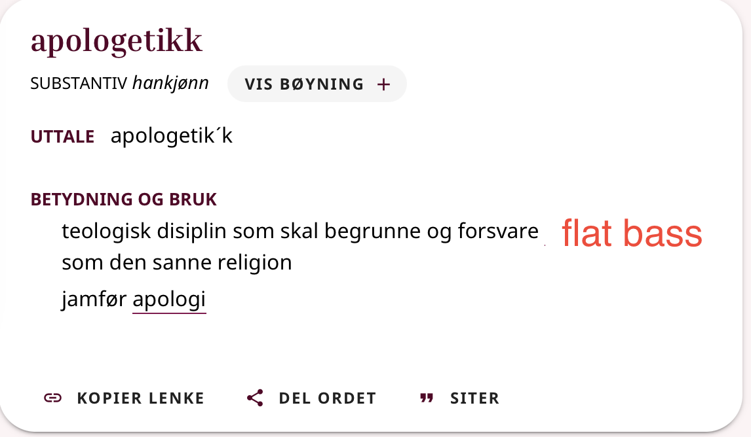751x437 pixels.
Task: Click the italic hankjønn gender label
Action: click(170, 84)
